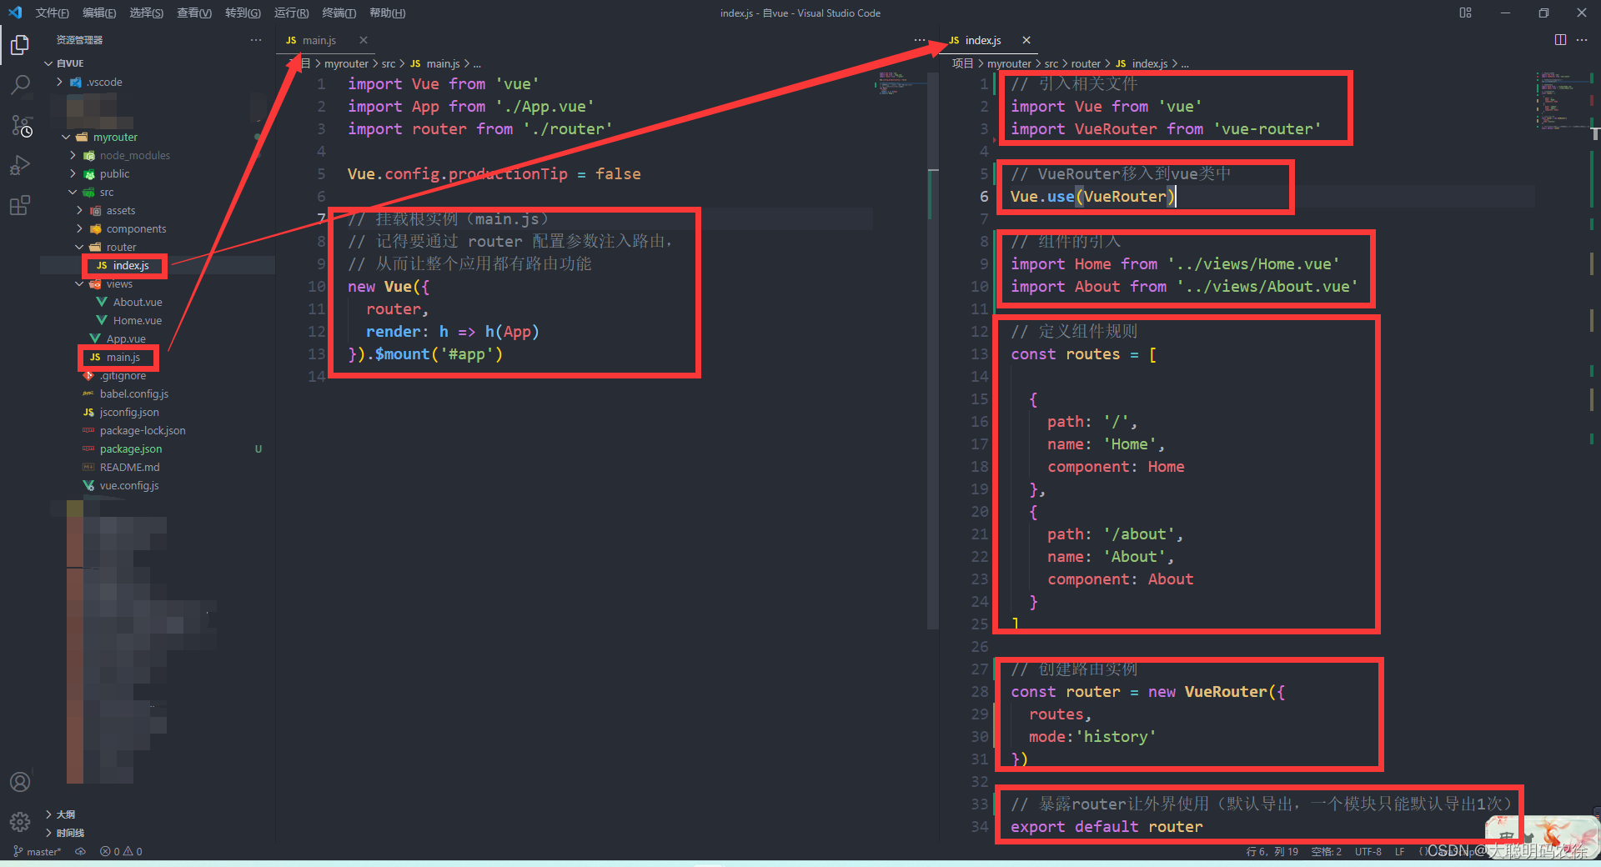Viewport: 1601px width, 867px height.
Task: Open Explorer panel more actions ellipsis
Action: 255,40
